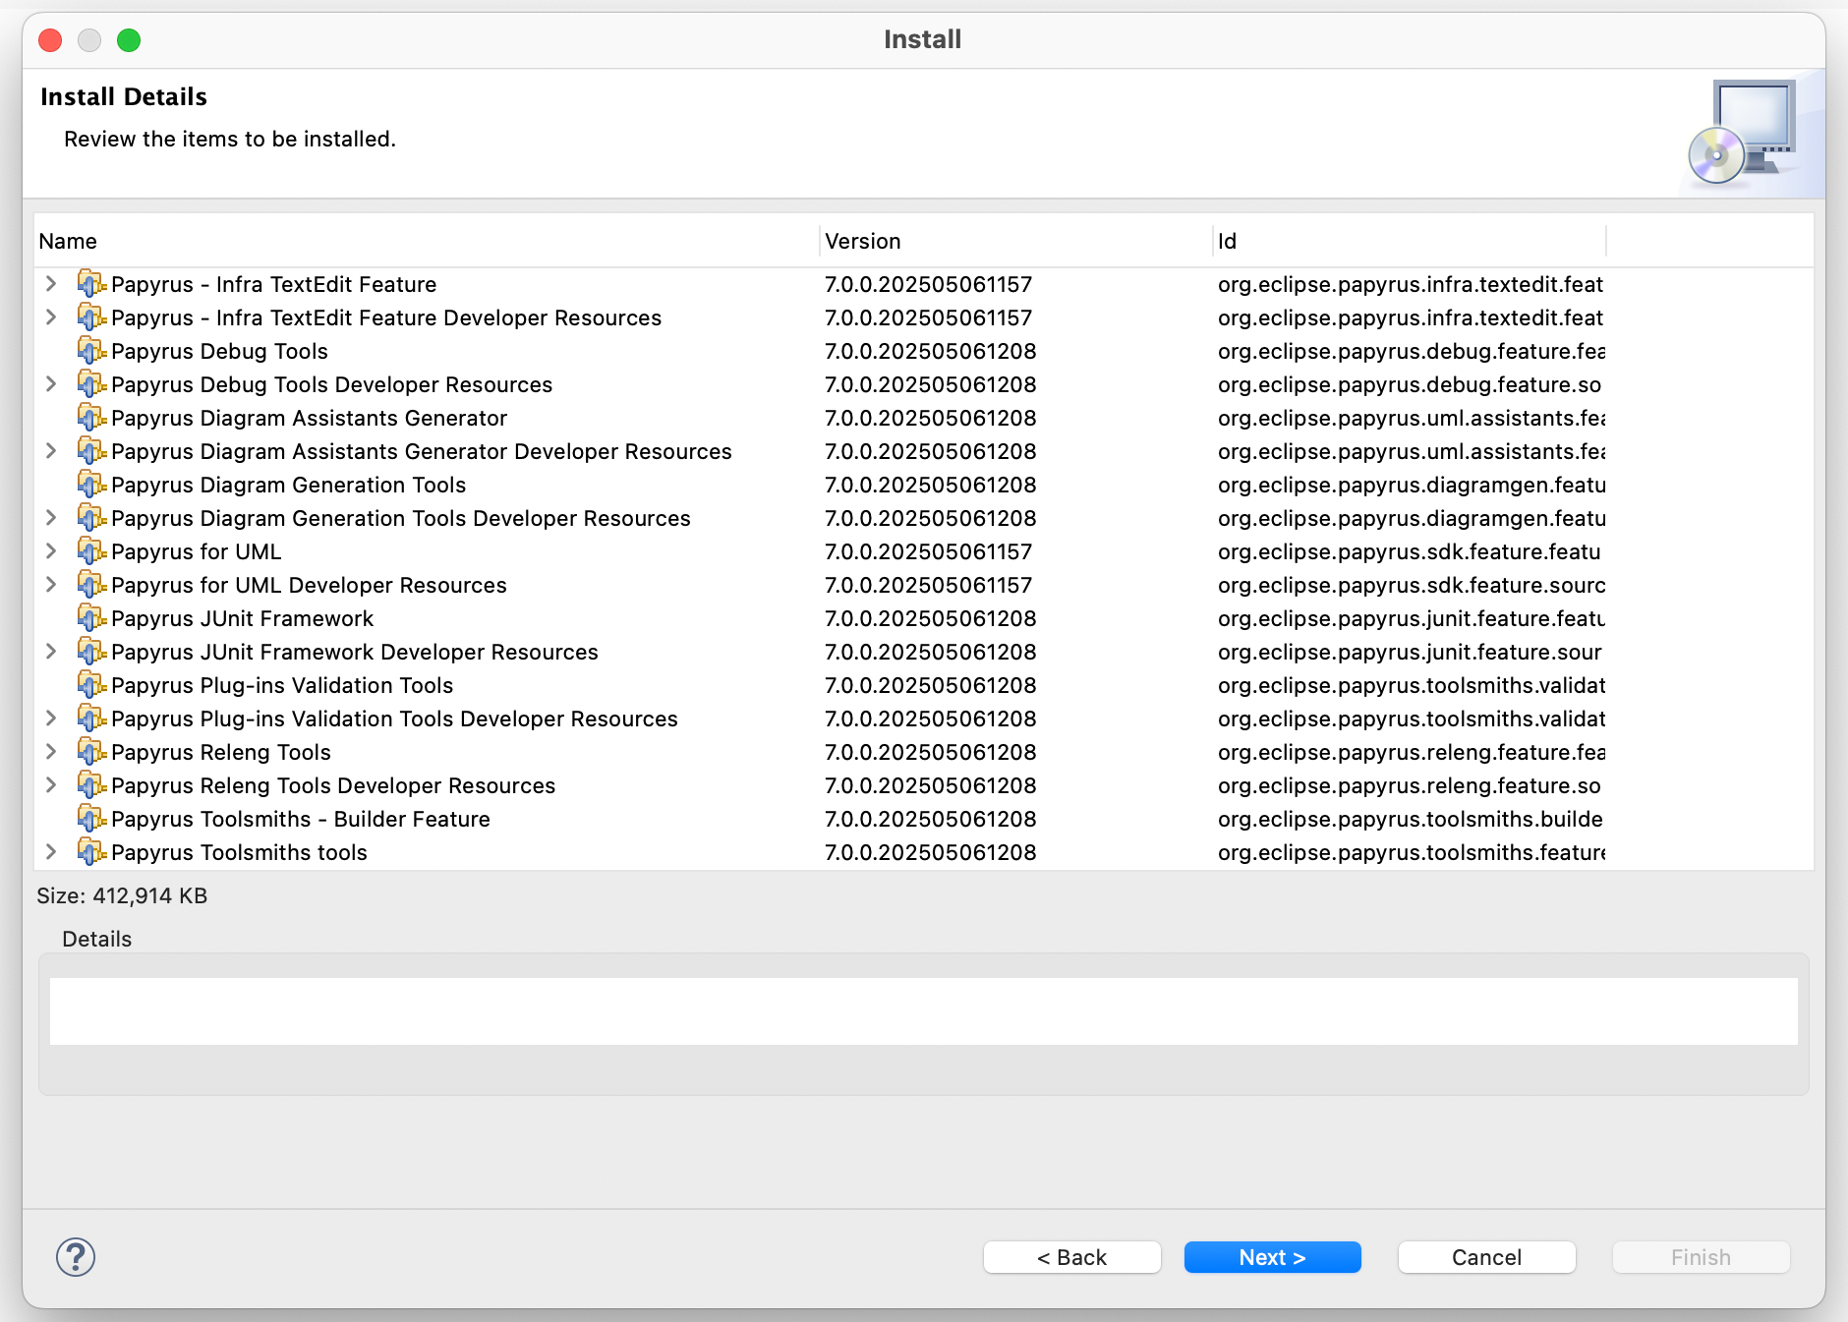The height and width of the screenshot is (1322, 1848).
Task: Sort by the Version column header
Action: [1016, 241]
